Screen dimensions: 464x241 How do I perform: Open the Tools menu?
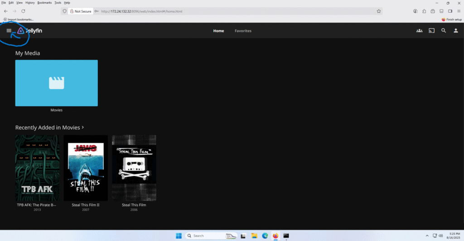[58, 3]
